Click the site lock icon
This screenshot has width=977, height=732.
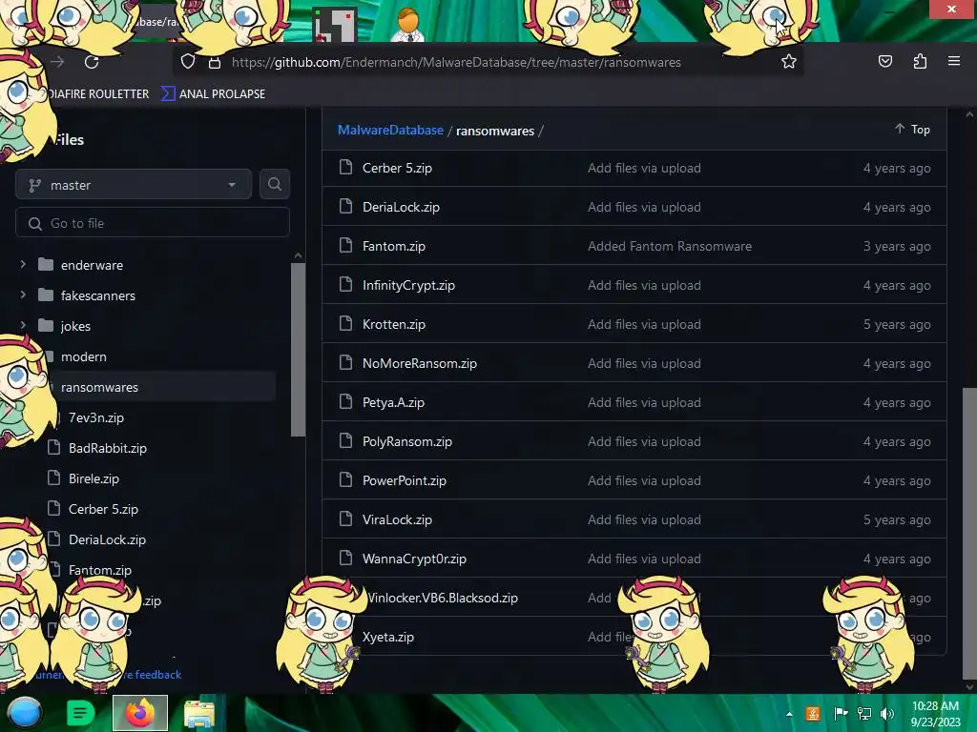click(215, 62)
